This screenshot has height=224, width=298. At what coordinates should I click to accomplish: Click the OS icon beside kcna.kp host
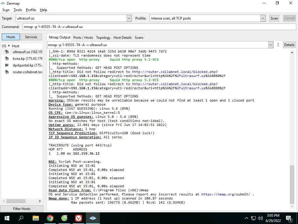tap(7, 58)
